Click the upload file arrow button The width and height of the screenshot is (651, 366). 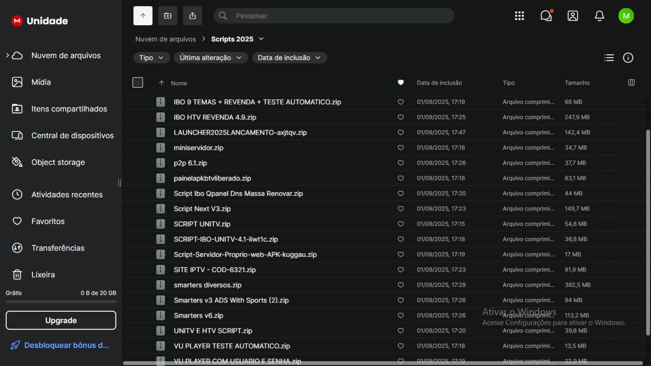pos(143,16)
